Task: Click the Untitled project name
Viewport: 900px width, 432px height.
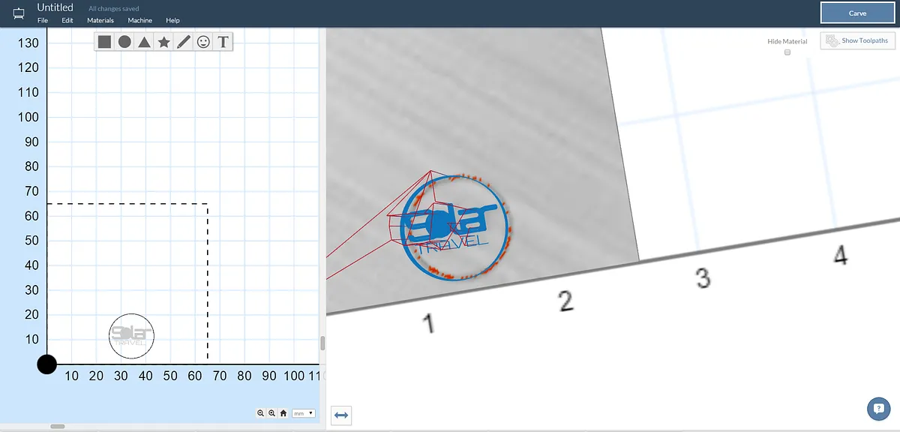Action: click(55, 7)
